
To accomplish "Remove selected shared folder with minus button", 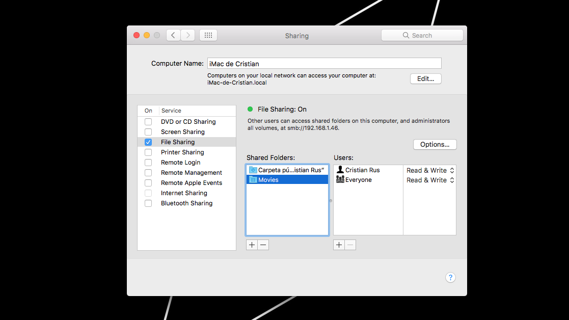I will pyautogui.click(x=263, y=245).
